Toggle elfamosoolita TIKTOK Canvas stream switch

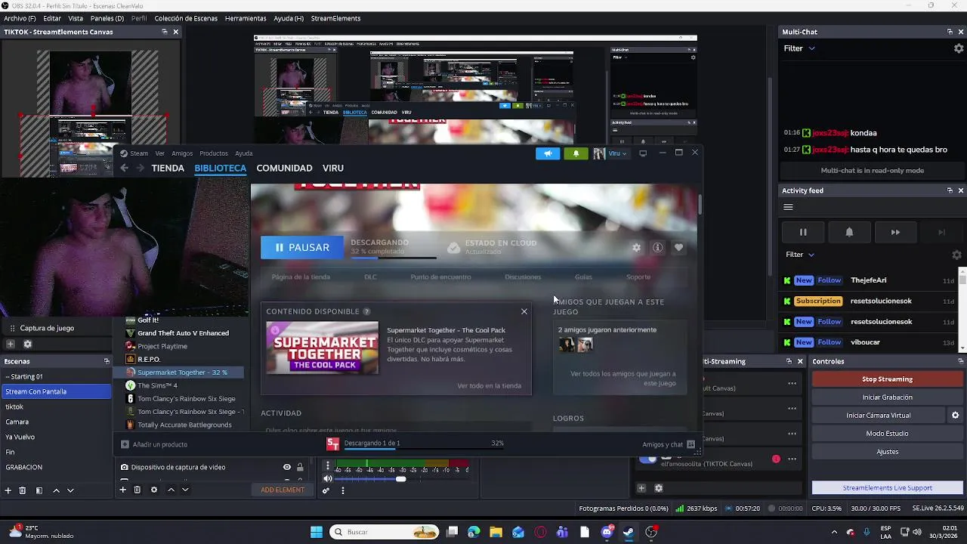(647, 459)
